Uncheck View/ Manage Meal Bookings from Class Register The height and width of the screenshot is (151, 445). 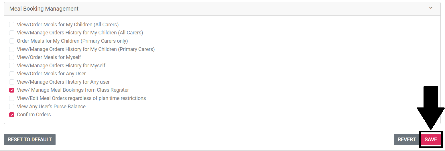[12, 90]
